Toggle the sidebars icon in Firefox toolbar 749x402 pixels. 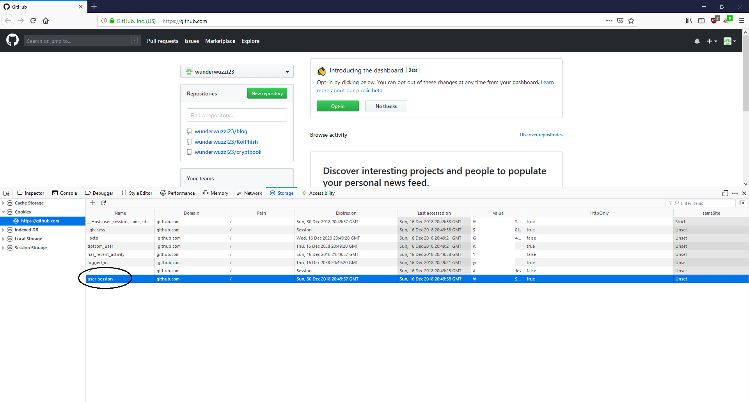click(x=701, y=21)
